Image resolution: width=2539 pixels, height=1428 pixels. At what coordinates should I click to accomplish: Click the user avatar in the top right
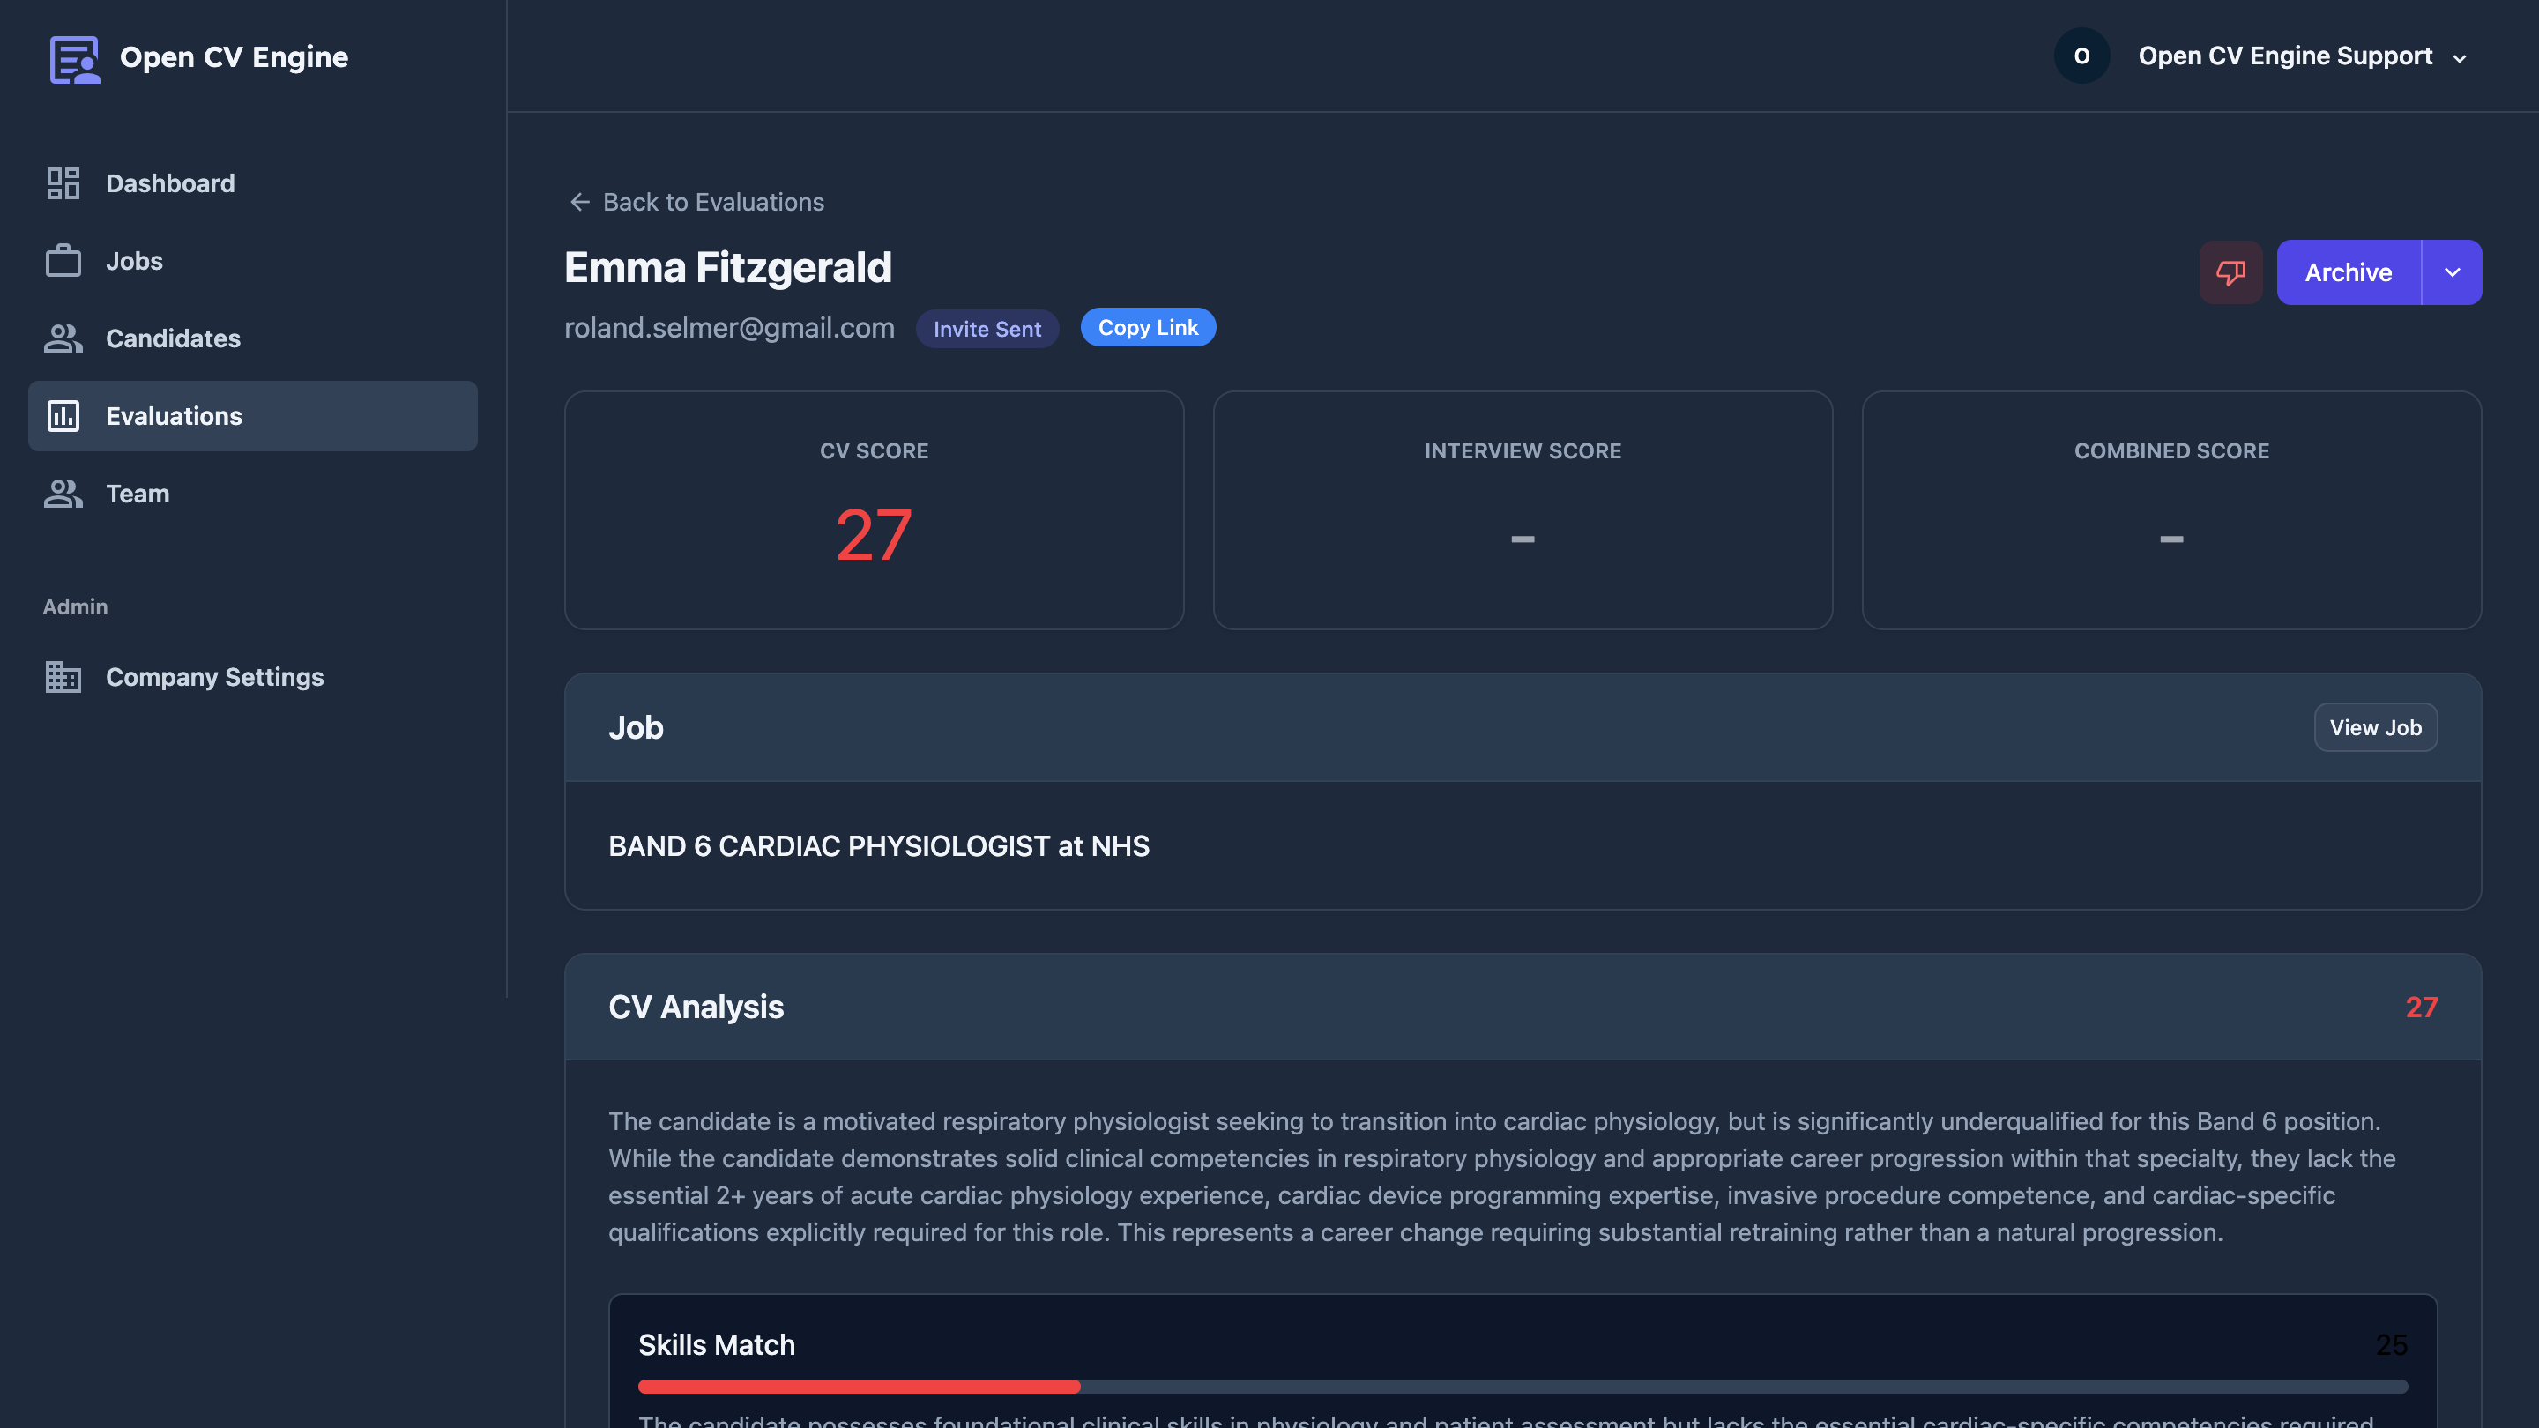coord(2081,56)
